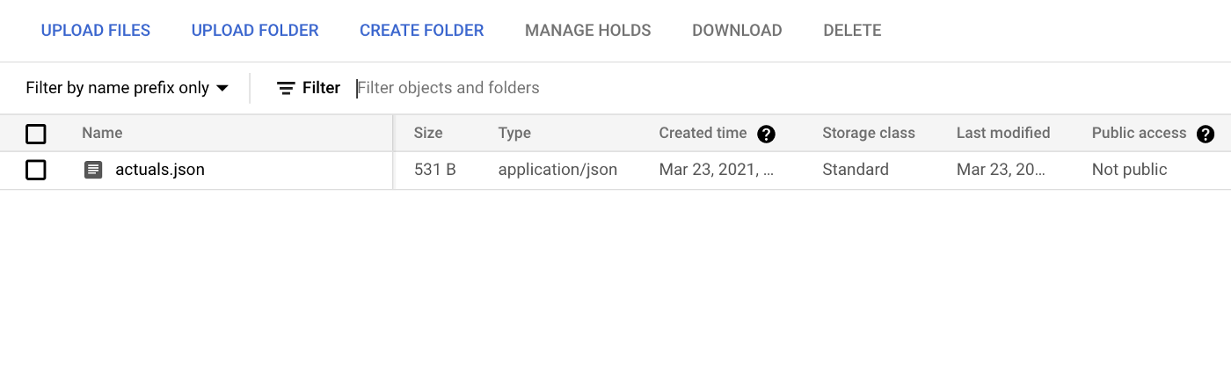
Task: Click the actuals.json file document icon
Action: point(93,170)
